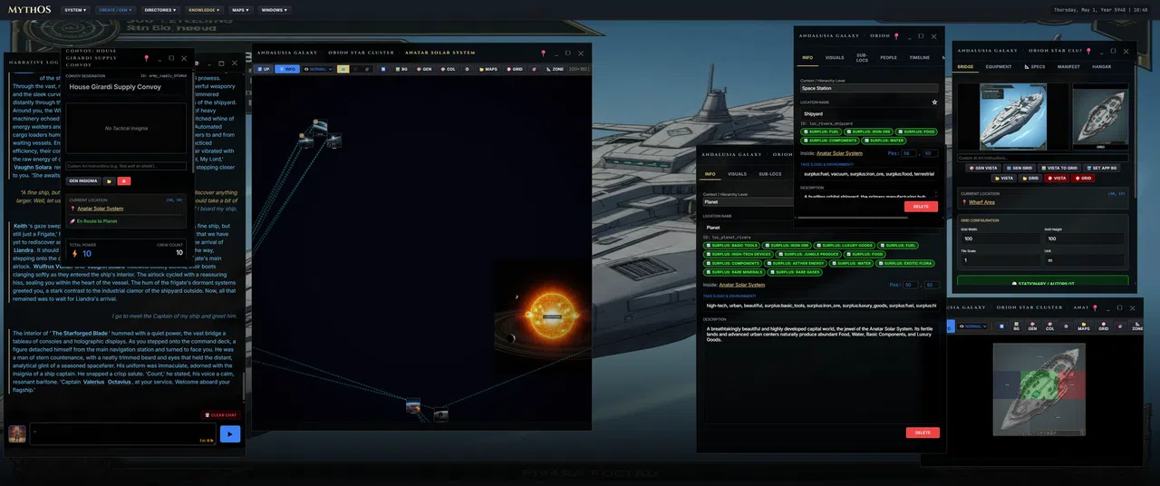The height and width of the screenshot is (486, 1160).
Task: Click pin icon in Shipyard location window
Action: coord(895,36)
